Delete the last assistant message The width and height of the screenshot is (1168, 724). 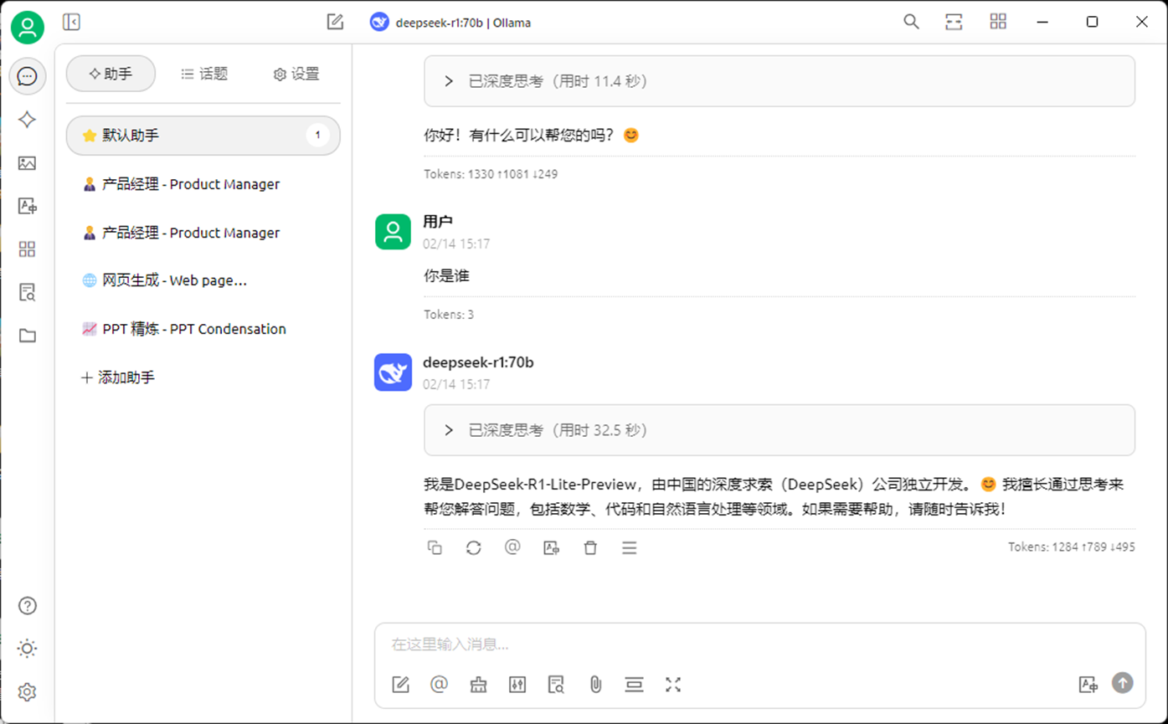[x=590, y=547]
